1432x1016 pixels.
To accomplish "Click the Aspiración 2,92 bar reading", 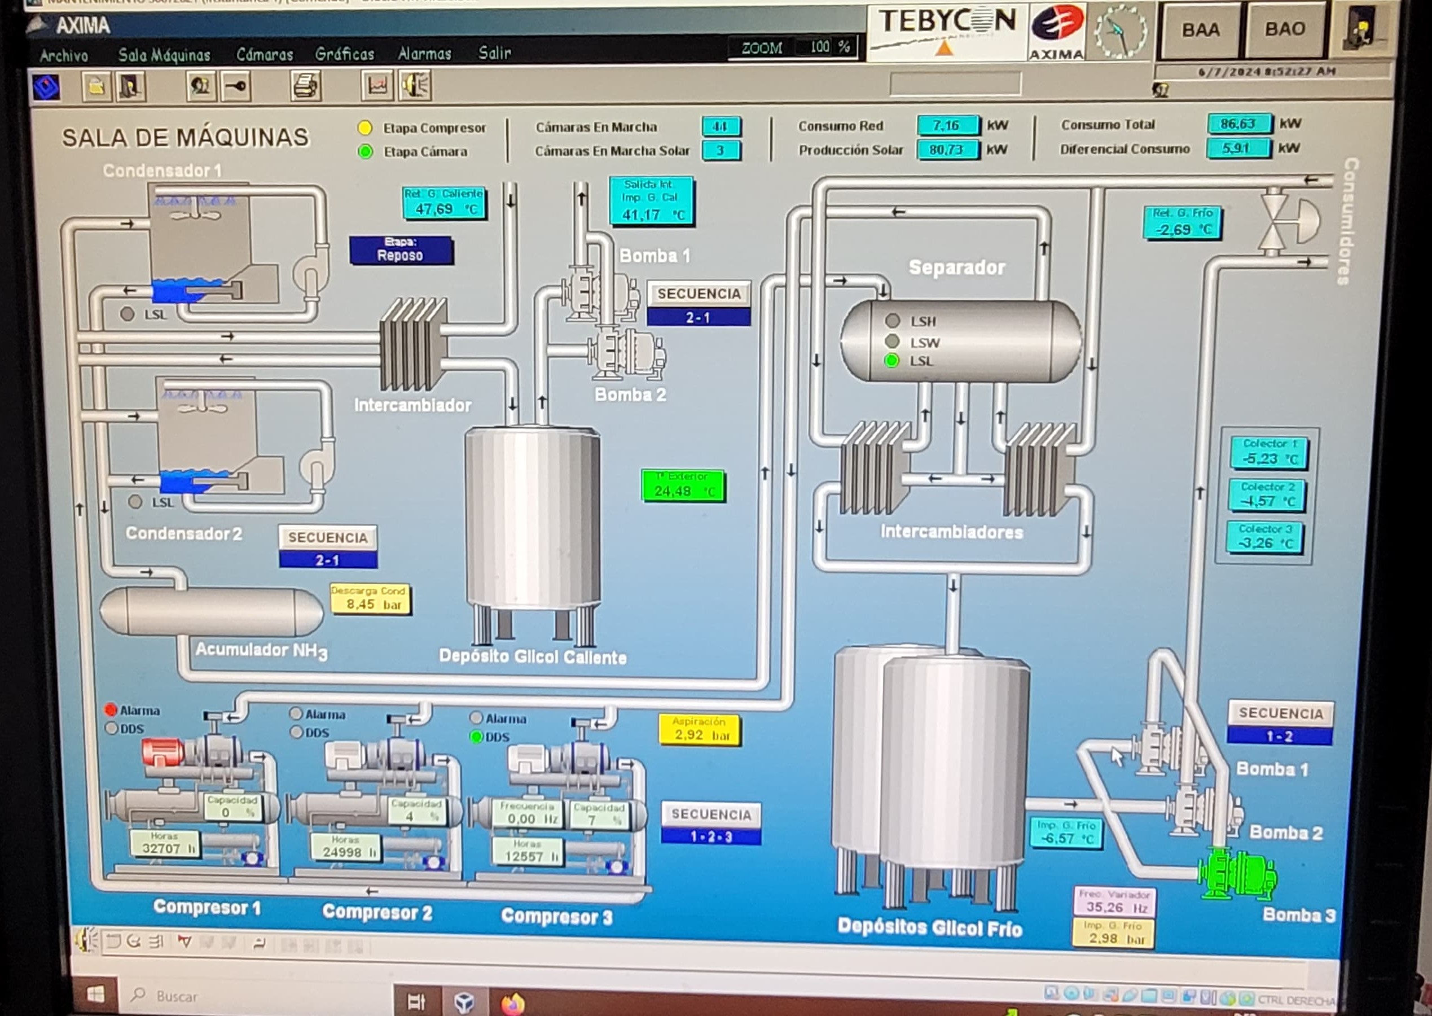I will 700,730.
